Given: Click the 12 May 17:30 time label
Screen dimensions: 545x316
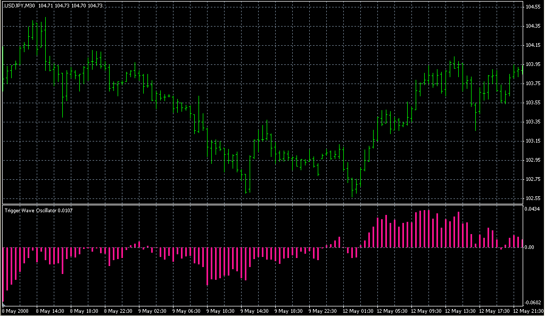Looking at the screenshot, I should click(494, 311).
